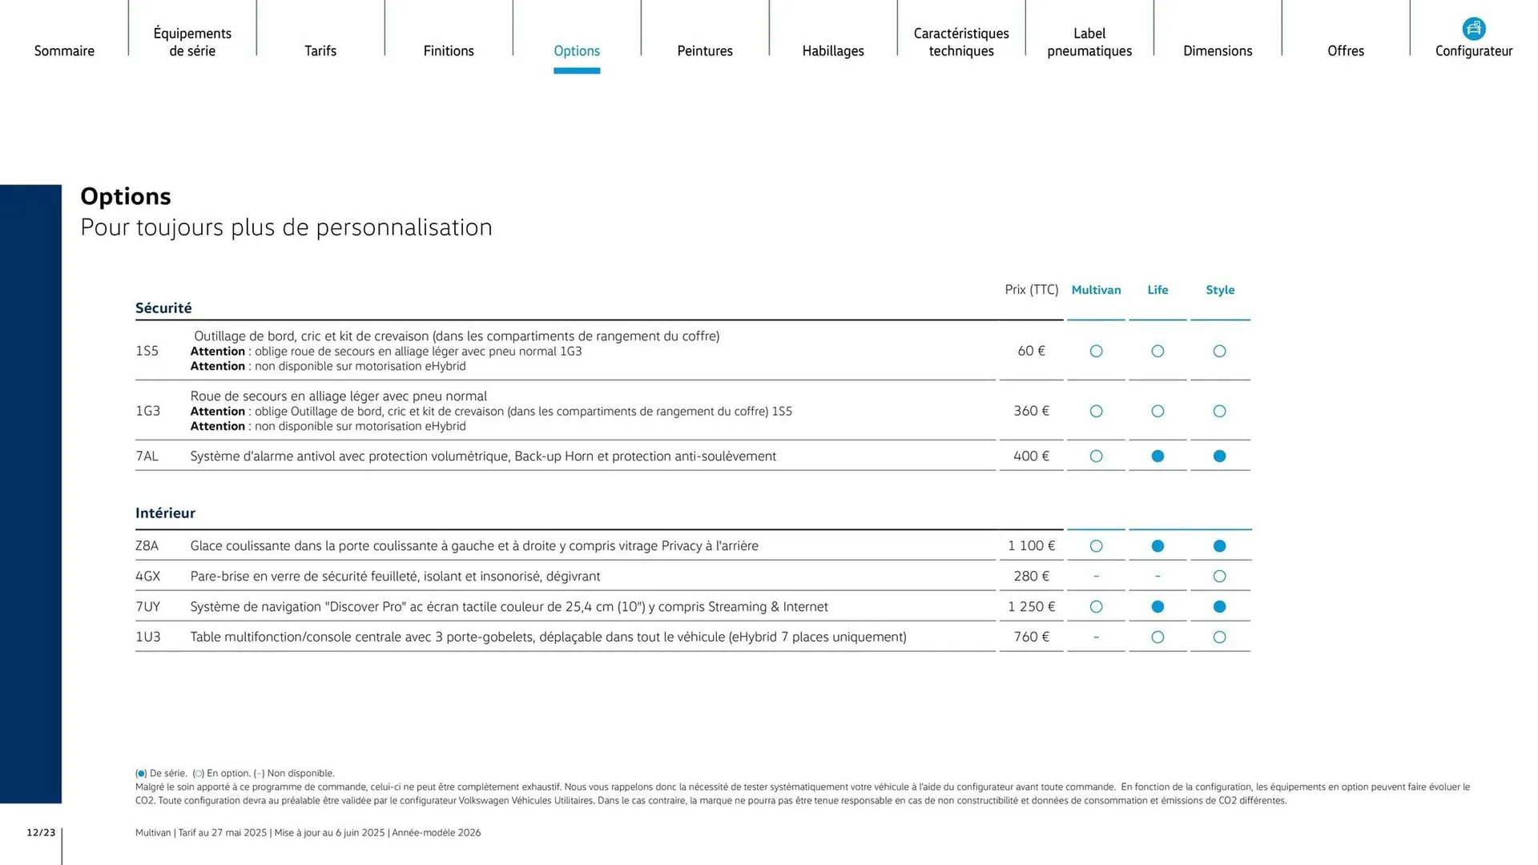The image size is (1538, 865).
Task: Go to Équipements de série tab
Action: (192, 42)
